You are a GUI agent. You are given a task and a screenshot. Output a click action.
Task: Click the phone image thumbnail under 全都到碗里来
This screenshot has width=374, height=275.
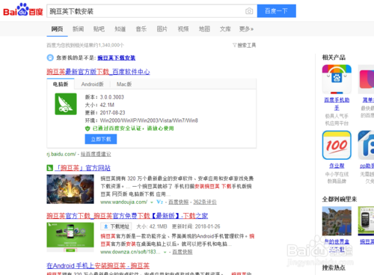pyautogui.click(x=366, y=221)
